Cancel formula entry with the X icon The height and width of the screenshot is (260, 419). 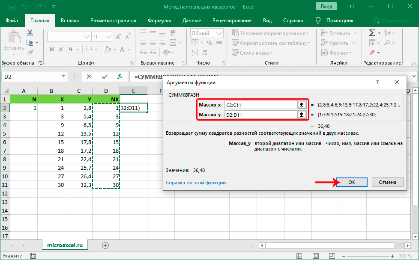point(89,77)
